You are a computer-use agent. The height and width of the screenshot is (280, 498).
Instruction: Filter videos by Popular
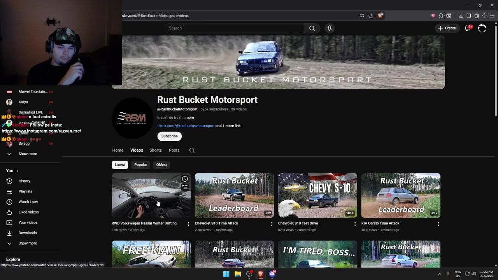click(141, 164)
